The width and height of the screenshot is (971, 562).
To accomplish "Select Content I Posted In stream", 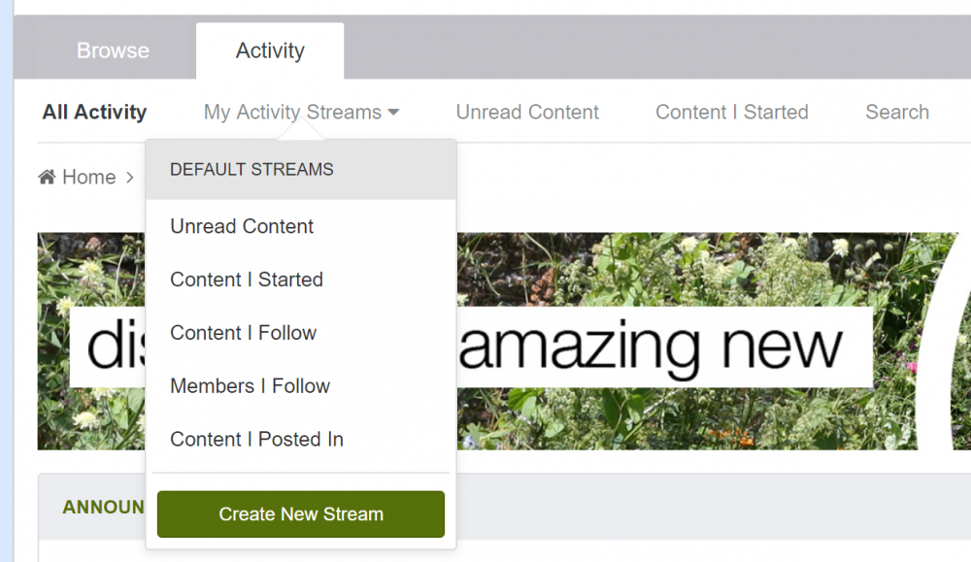I will [x=255, y=439].
